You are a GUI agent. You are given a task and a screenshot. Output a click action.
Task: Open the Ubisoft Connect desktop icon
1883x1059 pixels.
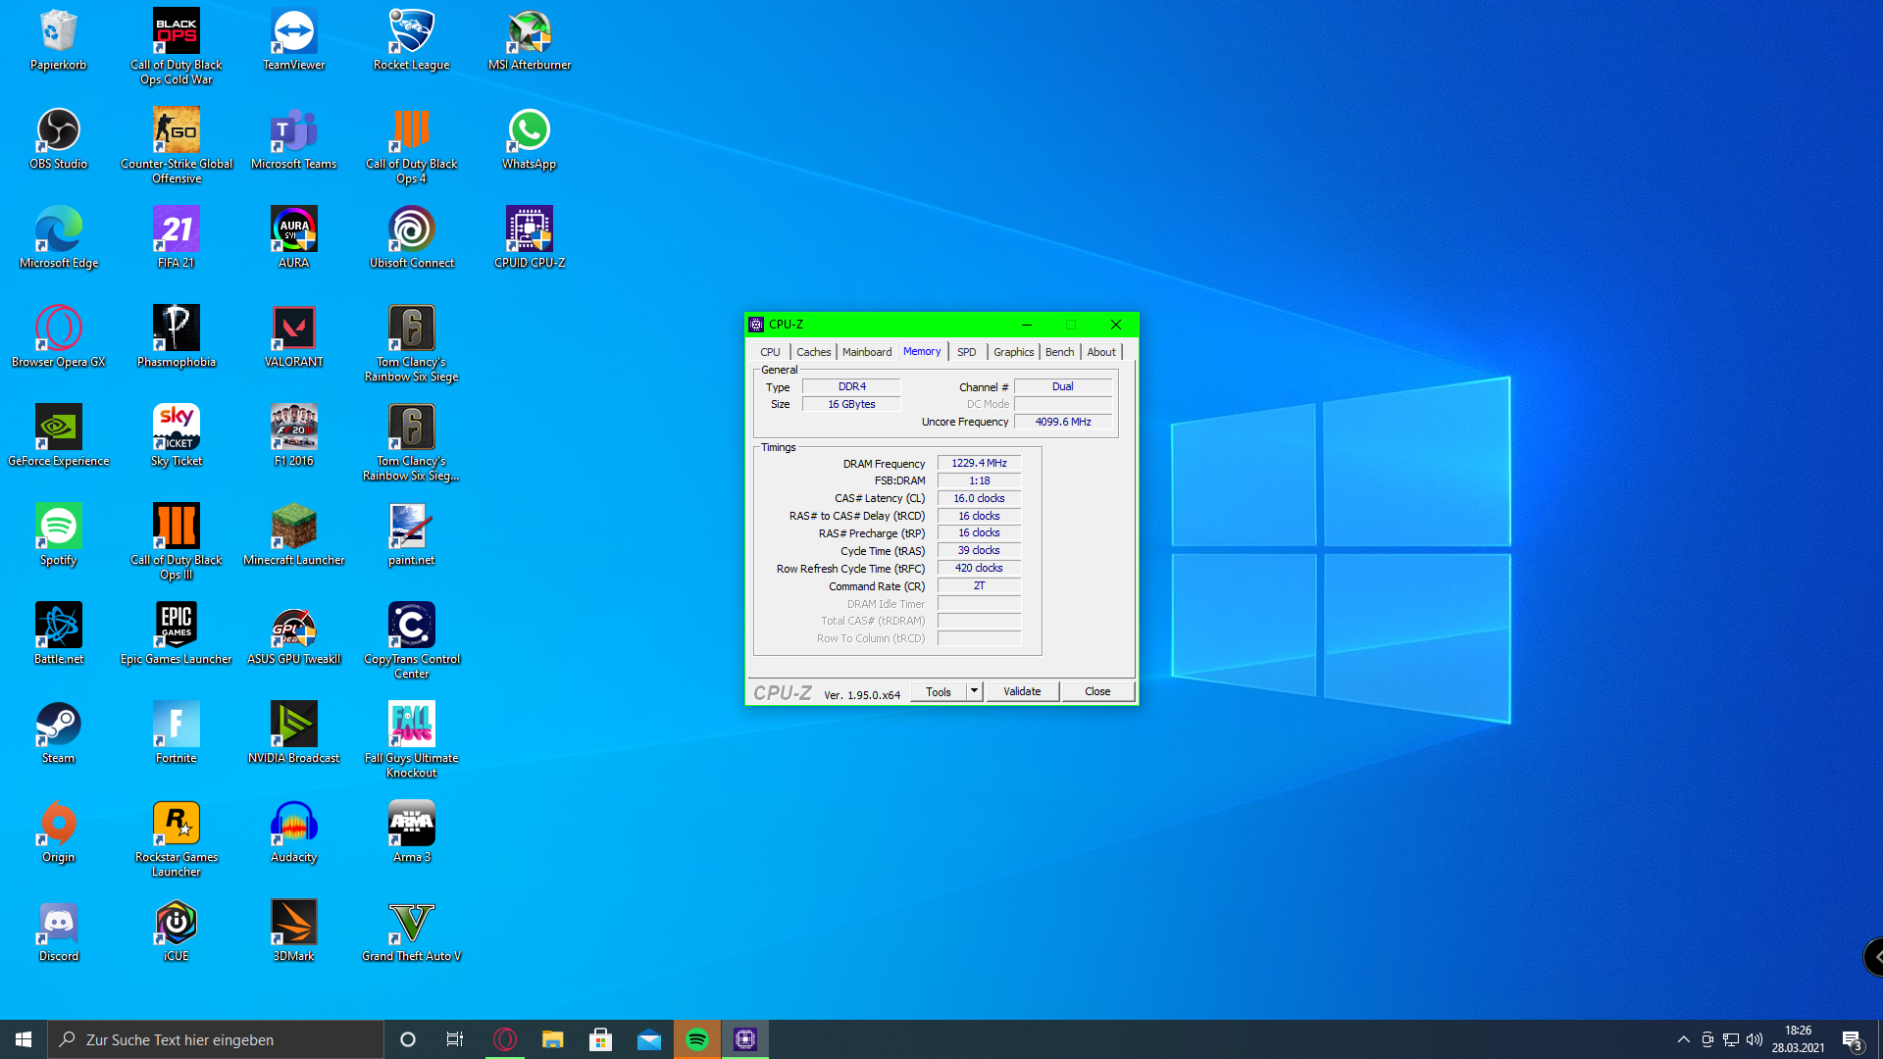(x=411, y=229)
